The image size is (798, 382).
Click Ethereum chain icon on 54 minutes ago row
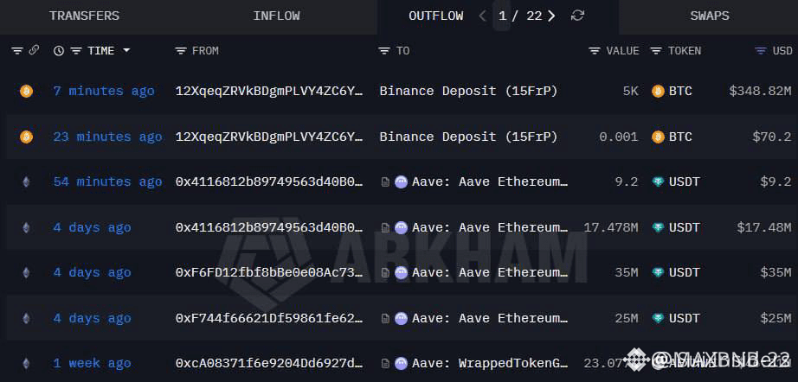26,181
